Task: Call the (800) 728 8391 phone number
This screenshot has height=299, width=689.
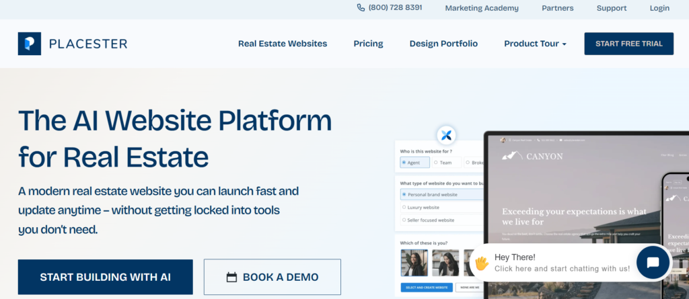Action: point(395,7)
